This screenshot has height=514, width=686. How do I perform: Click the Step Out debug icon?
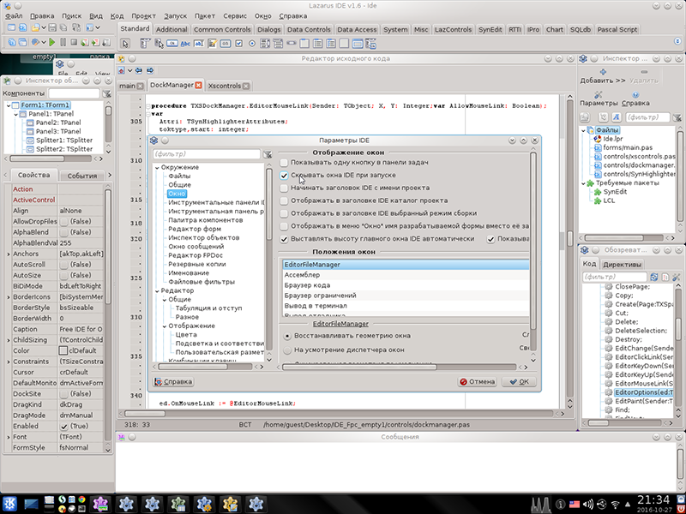click(x=106, y=42)
